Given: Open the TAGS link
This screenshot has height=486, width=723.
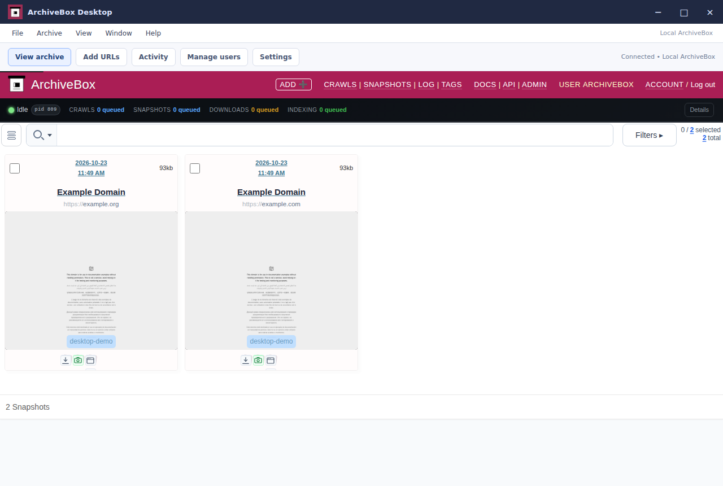Looking at the screenshot, I should pos(451,85).
